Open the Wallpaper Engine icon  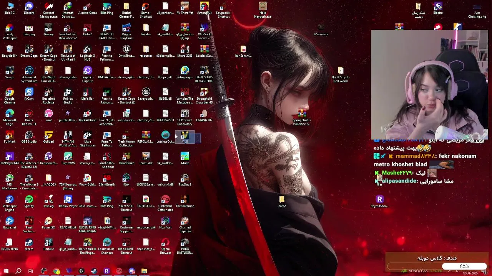pos(10,204)
